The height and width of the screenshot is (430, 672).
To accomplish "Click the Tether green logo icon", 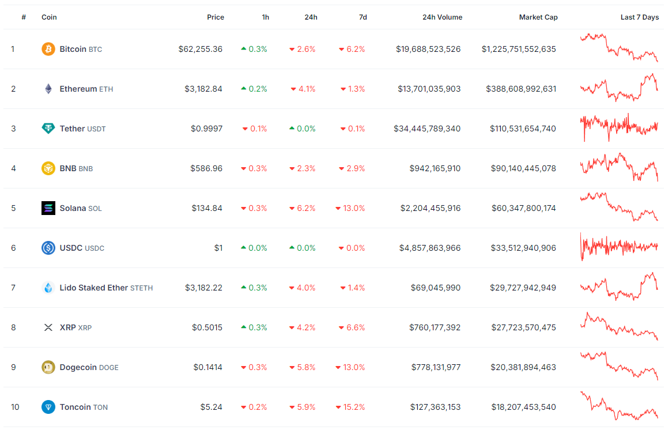I will [x=48, y=129].
